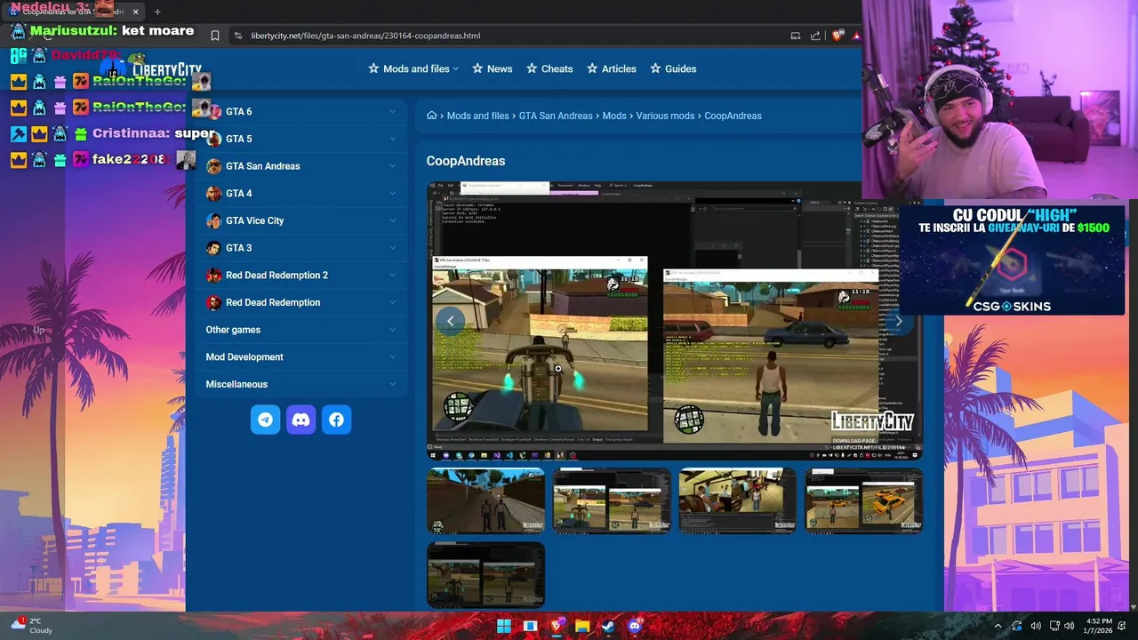Follow the 'GTA San Andreas' breadcrumb link

556,116
